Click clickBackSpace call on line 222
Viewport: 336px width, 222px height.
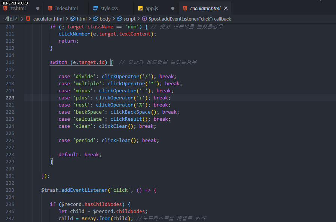click(x=131, y=112)
